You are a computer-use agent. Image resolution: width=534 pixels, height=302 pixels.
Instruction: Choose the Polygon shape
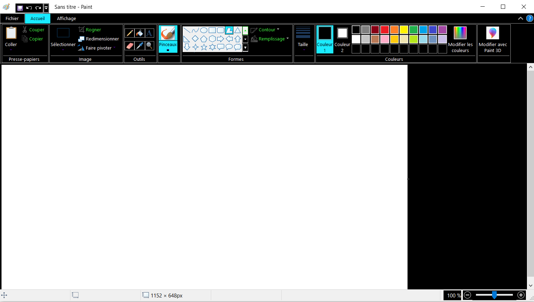tap(229, 30)
